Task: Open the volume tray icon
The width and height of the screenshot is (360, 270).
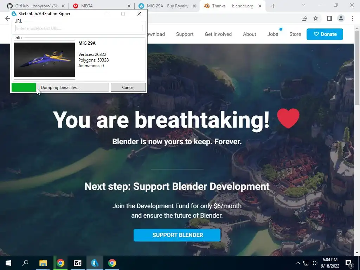Action: coord(314,263)
